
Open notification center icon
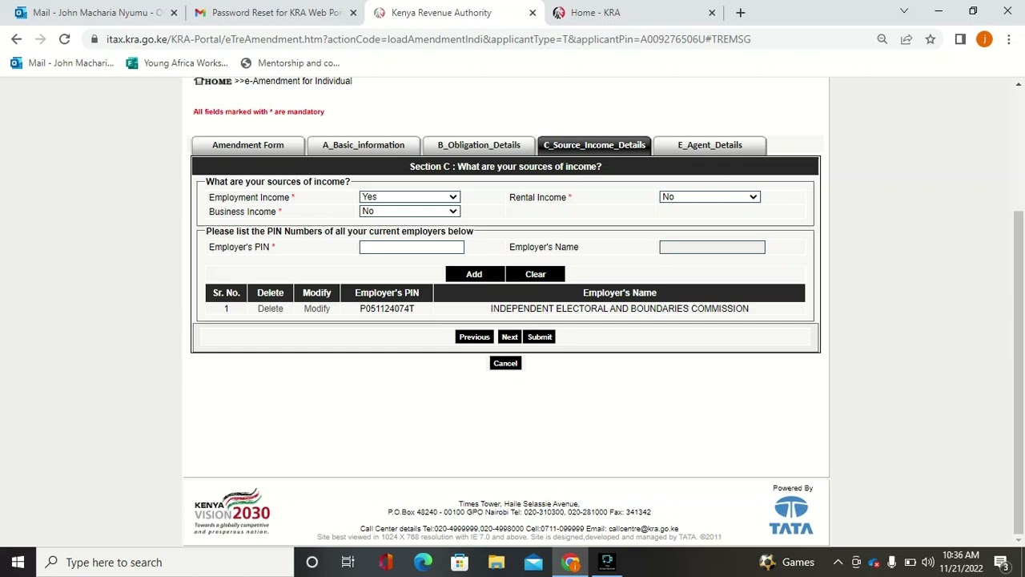tap(1002, 562)
